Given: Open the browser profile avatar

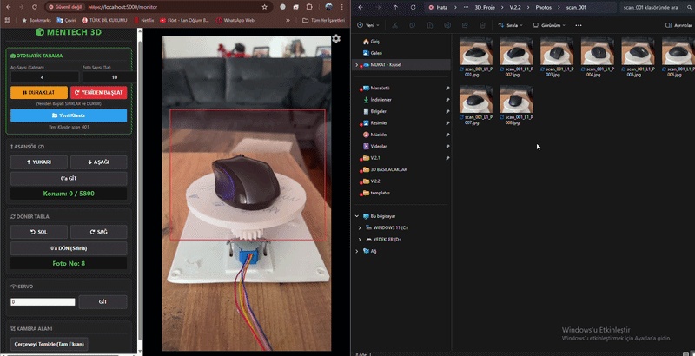Looking at the screenshot, I should [328, 7].
